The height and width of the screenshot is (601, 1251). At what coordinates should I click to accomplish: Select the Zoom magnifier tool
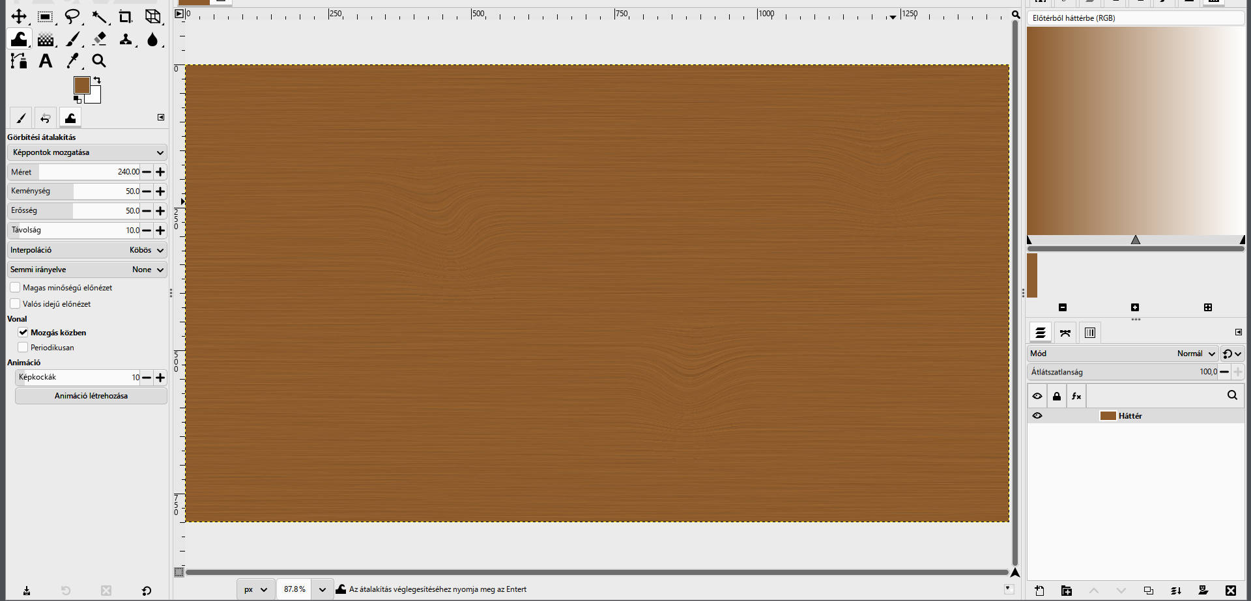(99, 61)
